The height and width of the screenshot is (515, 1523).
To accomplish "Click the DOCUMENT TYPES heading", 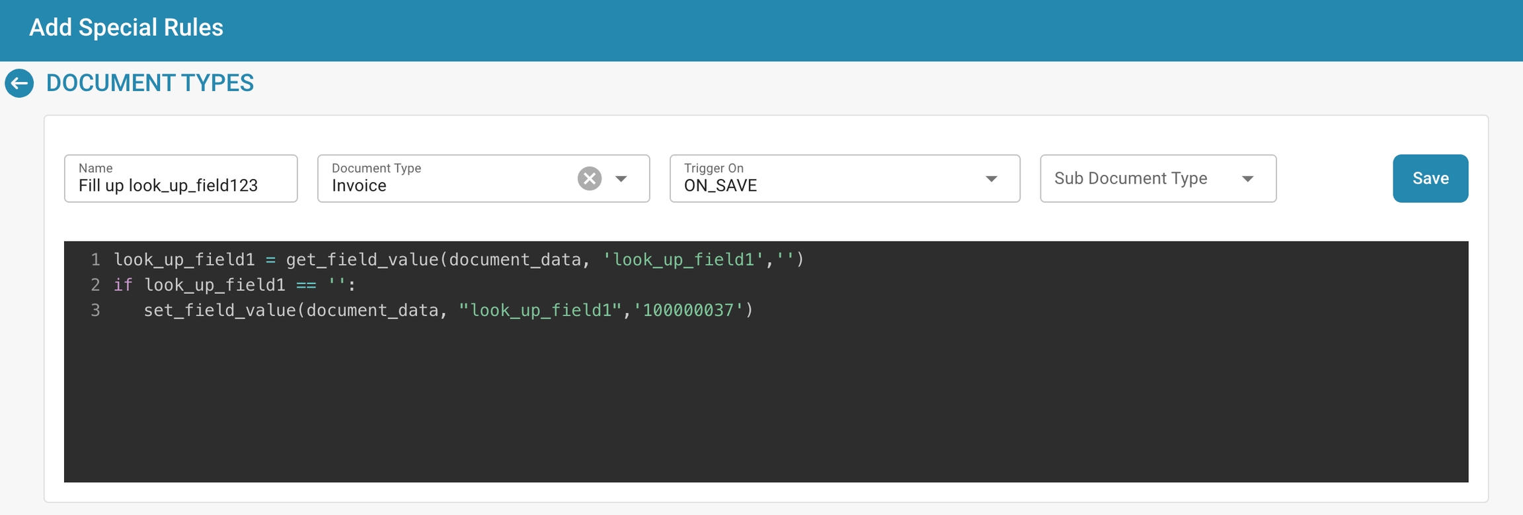I will click(x=150, y=83).
